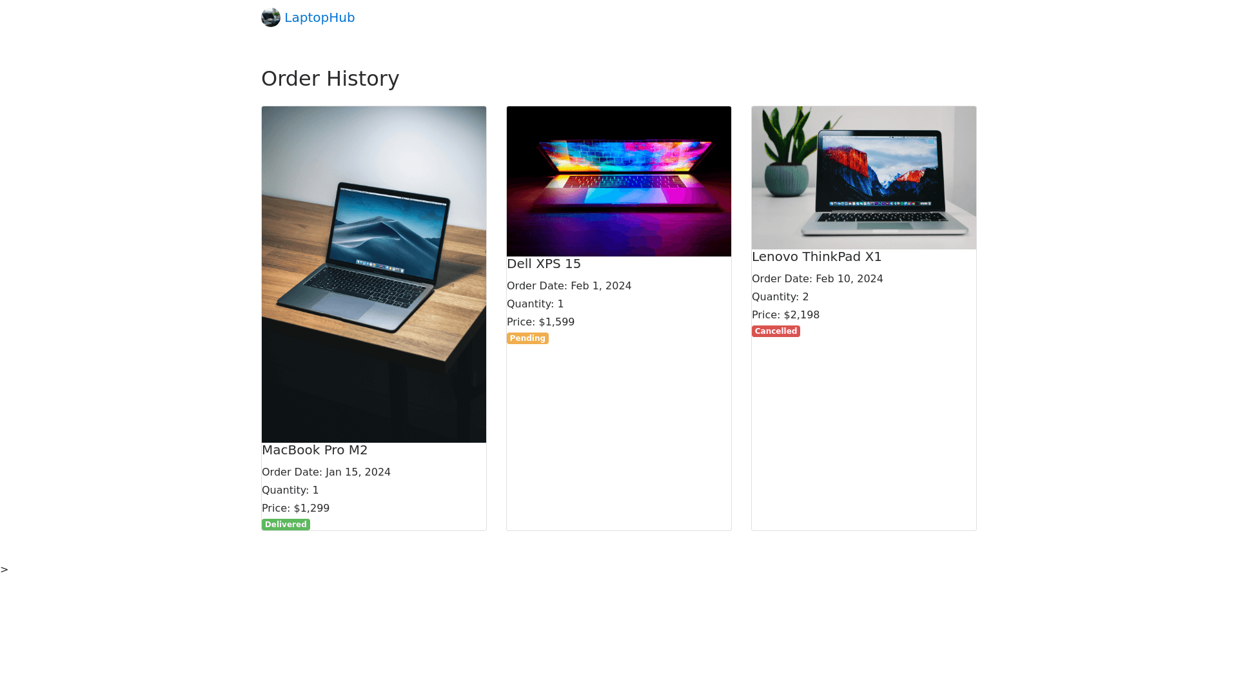Click the $1,599 price text
Viewport: 1238px width, 696px height.
pyautogui.click(x=556, y=322)
